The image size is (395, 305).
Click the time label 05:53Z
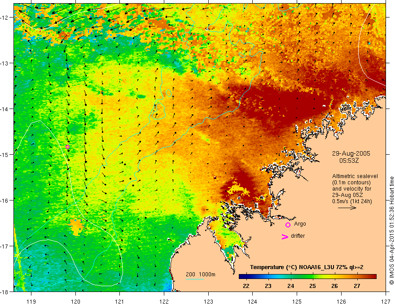point(349,160)
